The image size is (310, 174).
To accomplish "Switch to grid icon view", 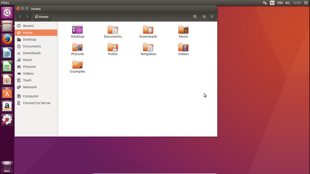I will coord(212,16).
